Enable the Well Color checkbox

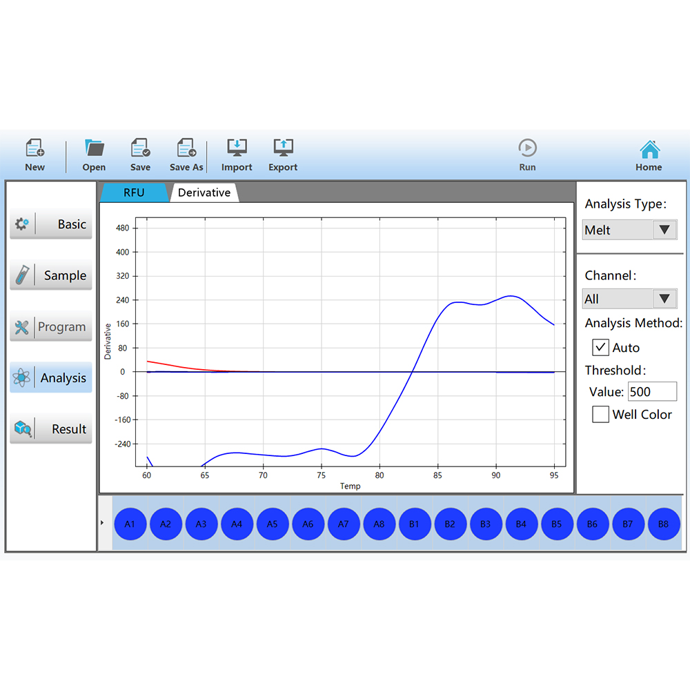(x=601, y=414)
